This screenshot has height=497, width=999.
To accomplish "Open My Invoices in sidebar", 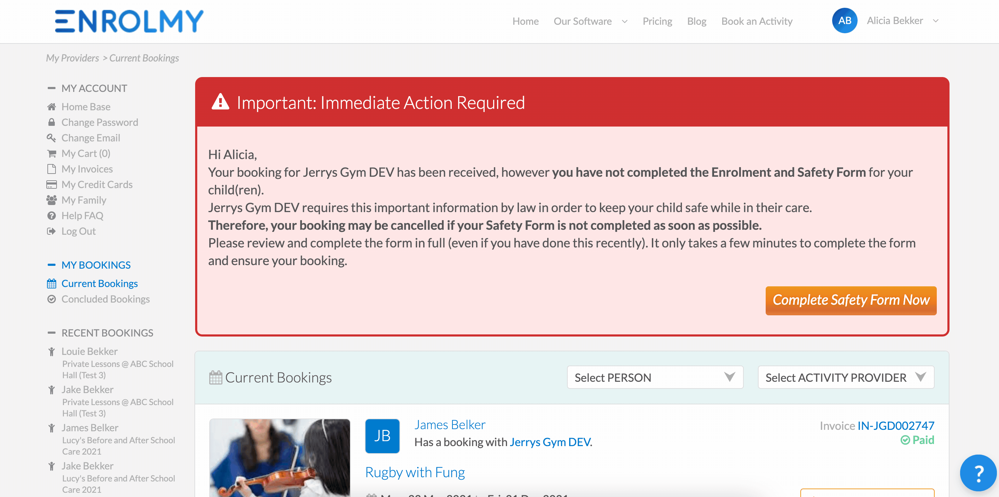I will pos(87,169).
